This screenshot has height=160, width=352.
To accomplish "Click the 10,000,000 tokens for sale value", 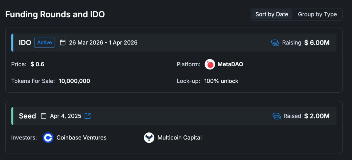I will point(75,81).
